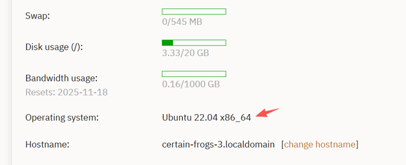Click the Bandwidth usage label
This screenshot has width=406, height=165.
(61, 78)
